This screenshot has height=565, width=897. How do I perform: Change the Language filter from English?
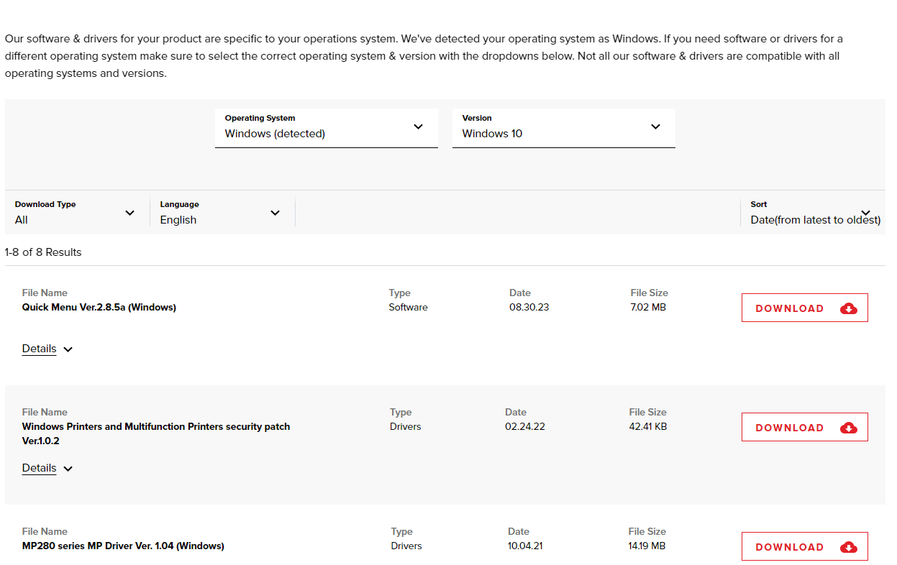[x=219, y=213]
